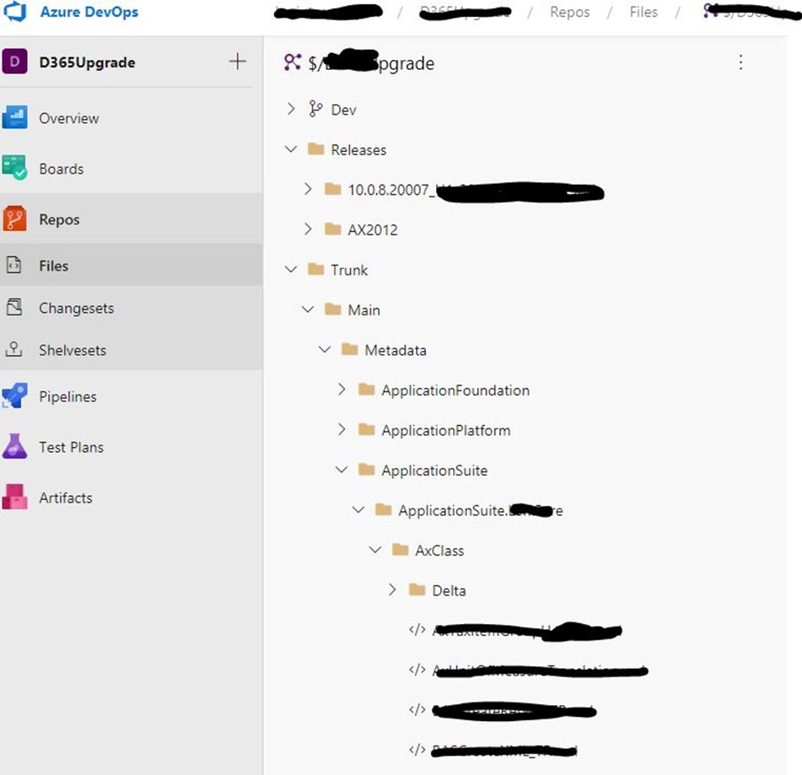Click the plus icon next to D365Upgrade

237,62
